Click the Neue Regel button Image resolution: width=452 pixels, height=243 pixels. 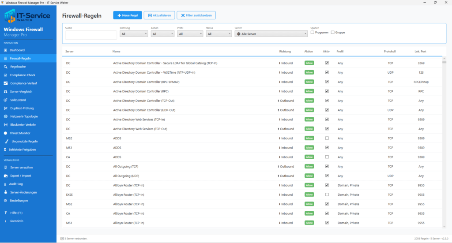(128, 15)
